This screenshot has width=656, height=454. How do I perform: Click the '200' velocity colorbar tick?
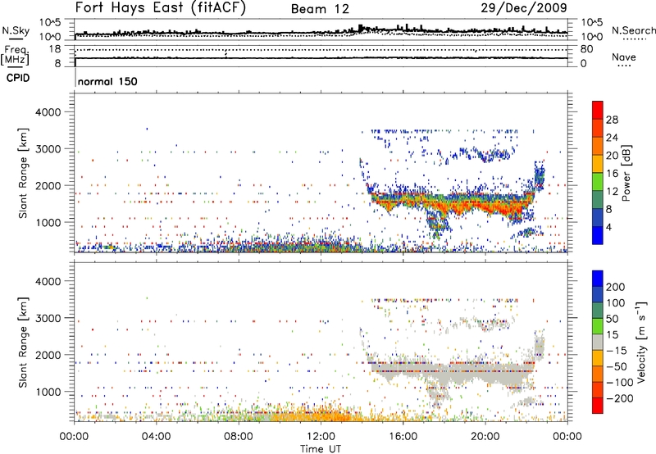pyautogui.click(x=616, y=287)
